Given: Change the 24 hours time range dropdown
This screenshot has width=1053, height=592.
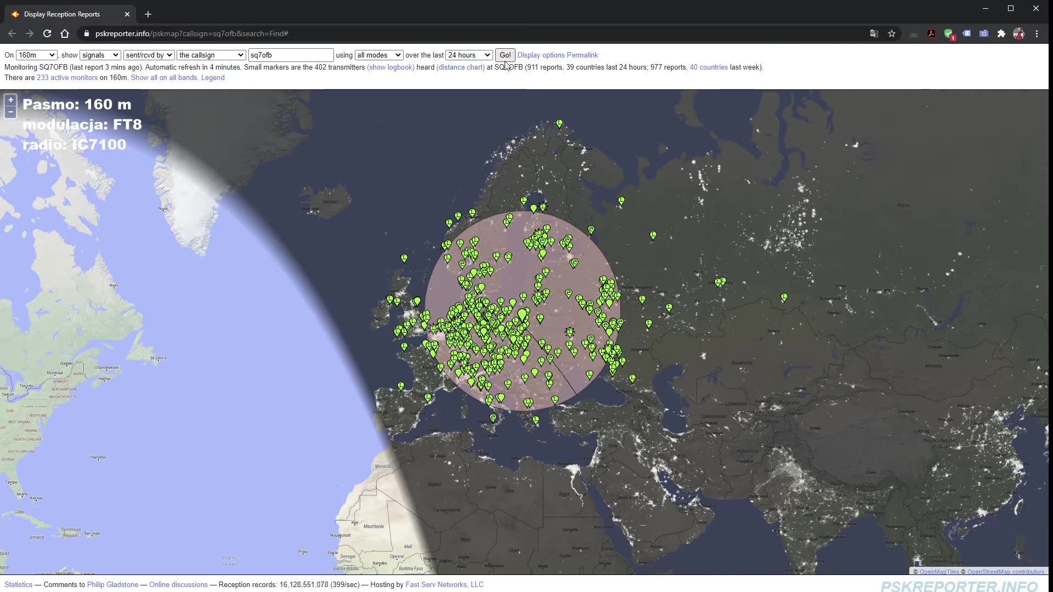Looking at the screenshot, I should (469, 55).
